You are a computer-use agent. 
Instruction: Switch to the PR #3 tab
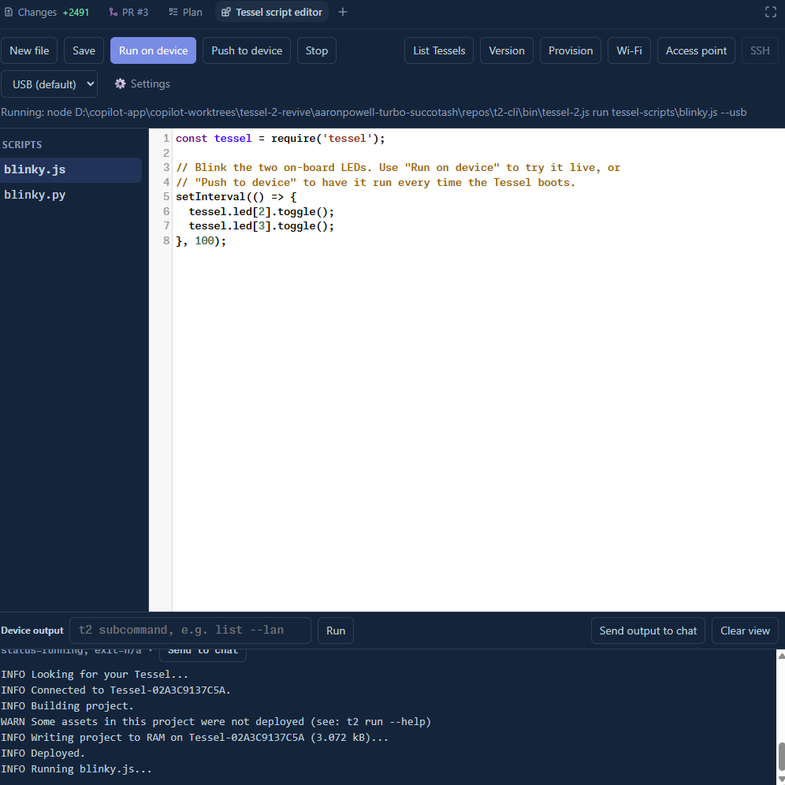(128, 12)
